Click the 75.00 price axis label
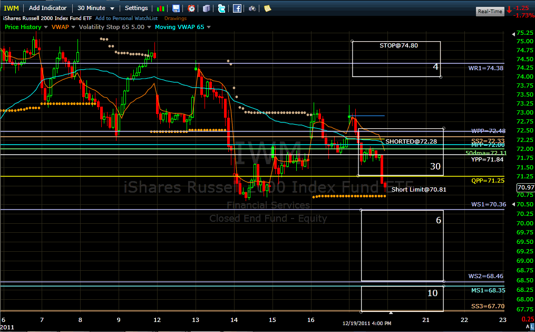535x332 pixels. pyautogui.click(x=525, y=41)
